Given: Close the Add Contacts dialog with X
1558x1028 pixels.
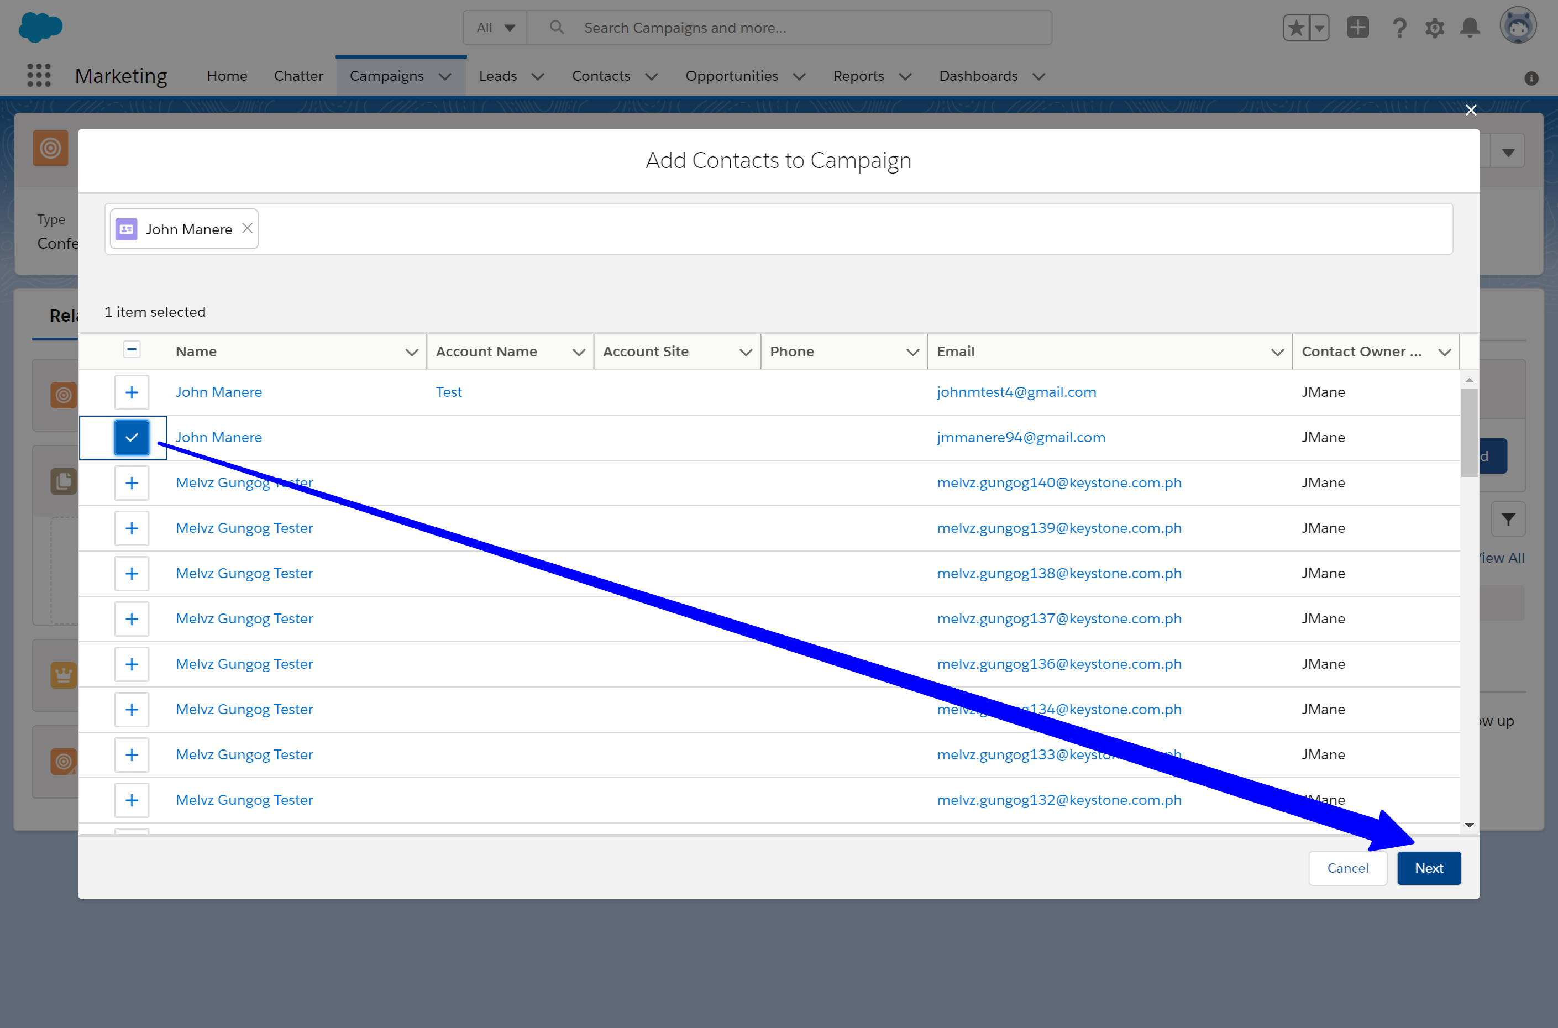Looking at the screenshot, I should click(1471, 109).
